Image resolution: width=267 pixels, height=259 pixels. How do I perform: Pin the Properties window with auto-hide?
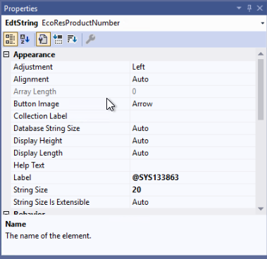pos(249,8)
